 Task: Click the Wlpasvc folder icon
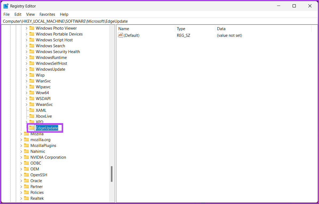click(x=32, y=87)
